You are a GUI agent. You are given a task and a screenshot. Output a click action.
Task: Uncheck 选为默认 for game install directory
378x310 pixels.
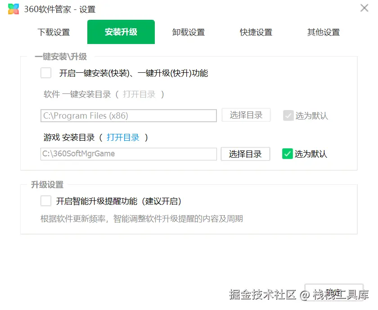pyautogui.click(x=288, y=154)
